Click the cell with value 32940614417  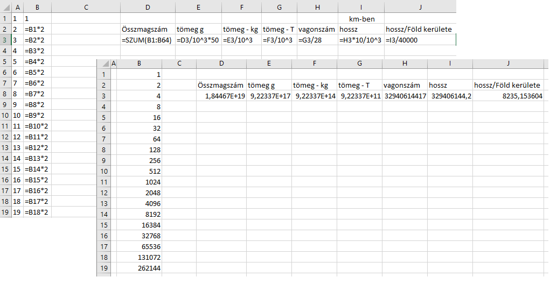[404, 96]
